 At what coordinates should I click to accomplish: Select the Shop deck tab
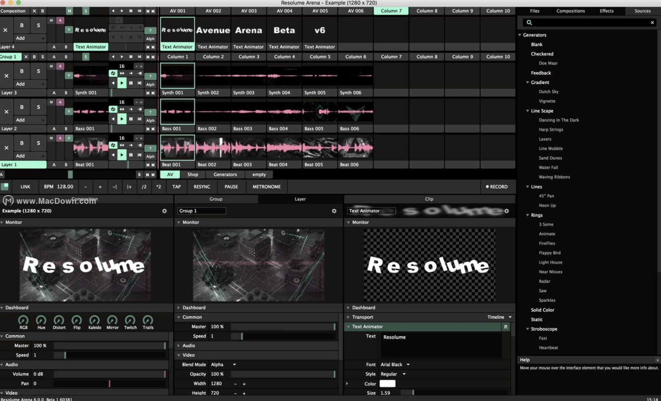[193, 175]
